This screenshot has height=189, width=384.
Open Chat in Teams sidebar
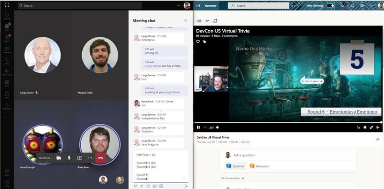7,27
